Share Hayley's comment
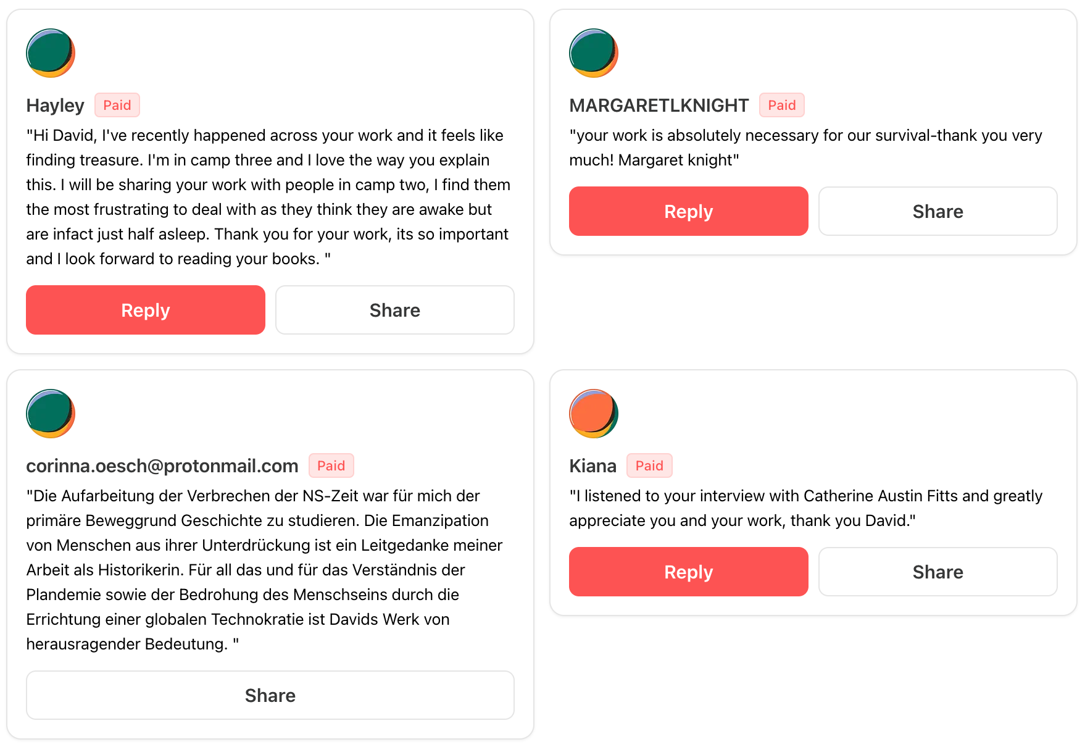This screenshot has width=1085, height=747. click(394, 310)
